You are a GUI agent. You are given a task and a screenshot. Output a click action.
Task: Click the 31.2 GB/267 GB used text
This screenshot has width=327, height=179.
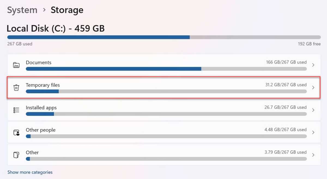coord(286,85)
